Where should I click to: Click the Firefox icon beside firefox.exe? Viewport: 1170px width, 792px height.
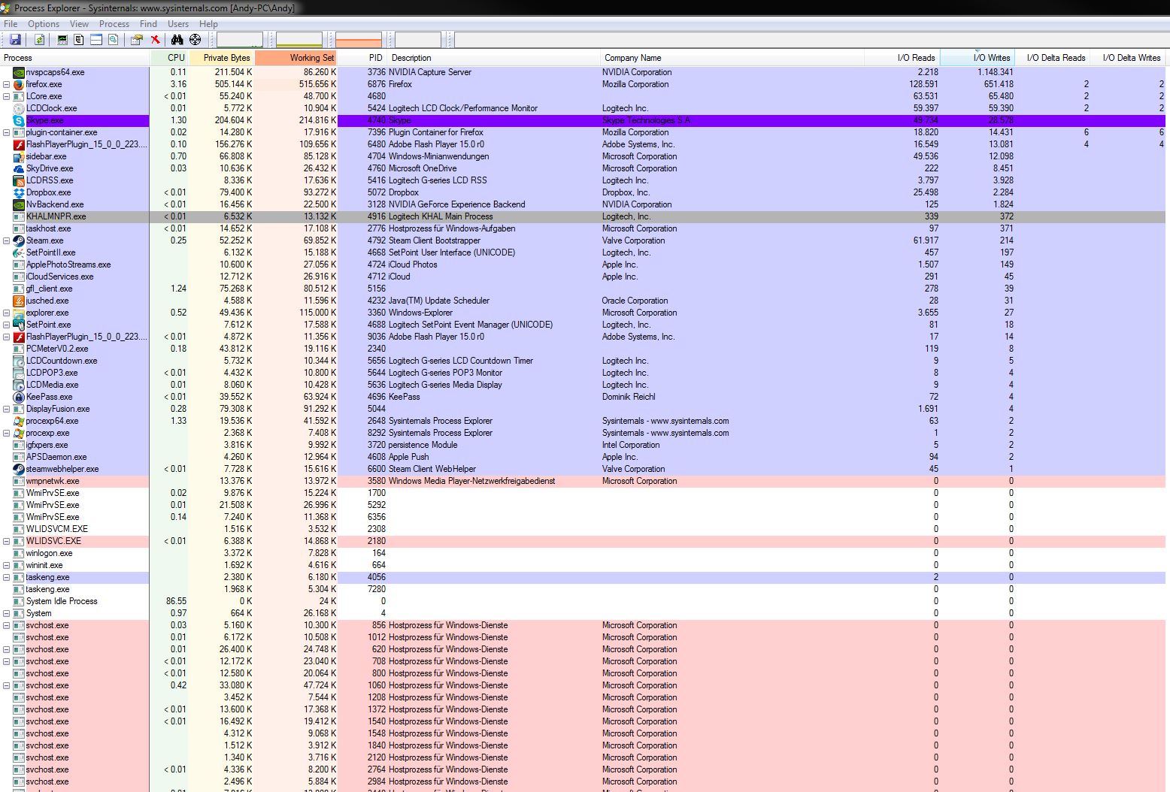pos(19,84)
